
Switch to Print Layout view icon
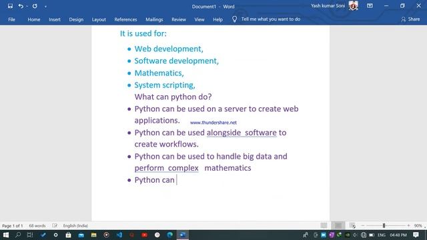point(338,225)
